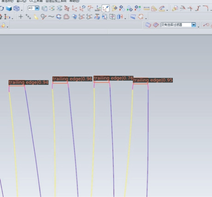Open the 帮助 (Help) menu
The width and height of the screenshot is (212, 197).
tap(74, 1)
